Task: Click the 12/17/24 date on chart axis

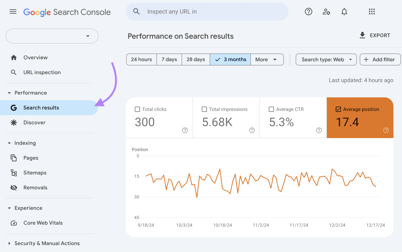Action: [375, 225]
